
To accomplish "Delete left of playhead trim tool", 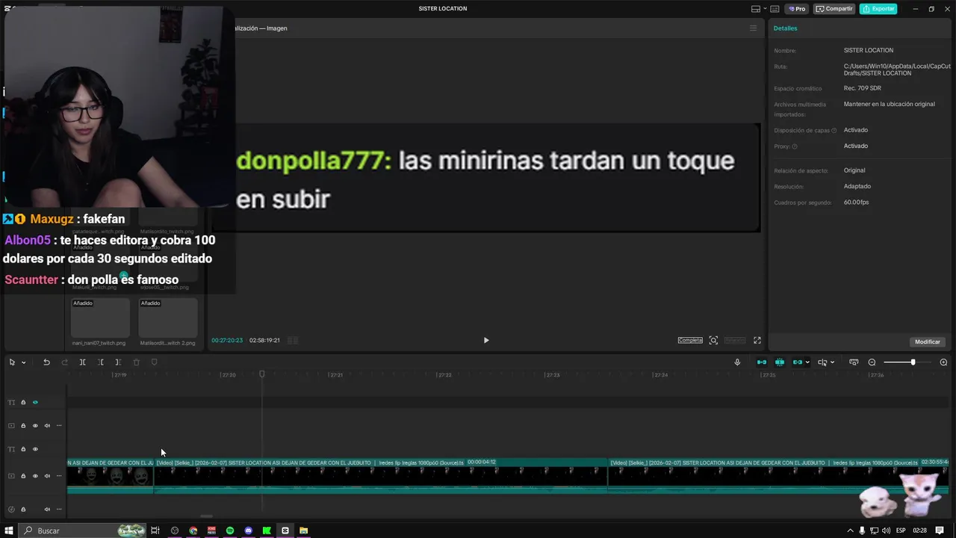I will (101, 362).
